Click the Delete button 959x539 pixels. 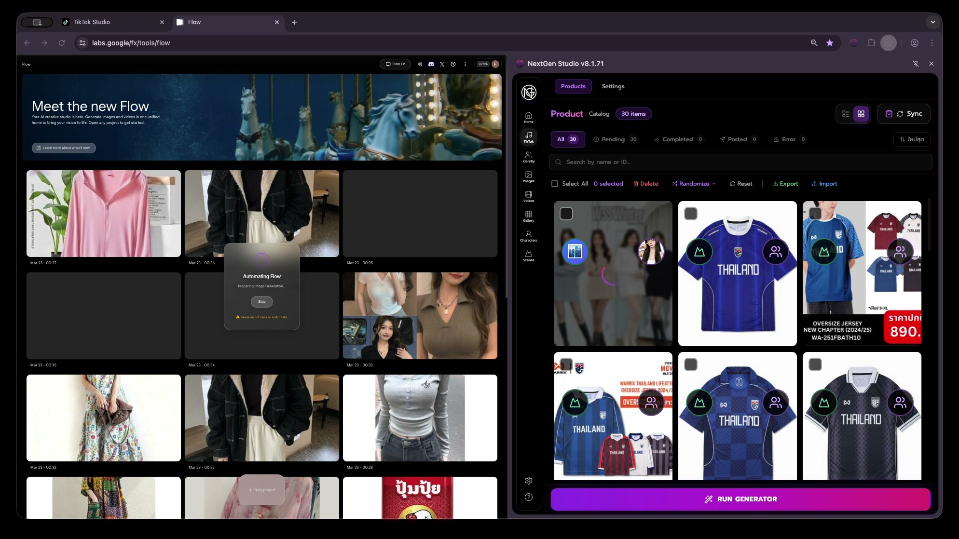click(645, 184)
